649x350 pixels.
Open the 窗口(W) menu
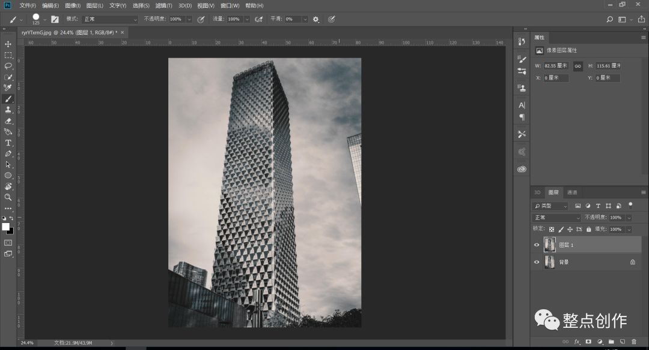(x=230, y=5)
